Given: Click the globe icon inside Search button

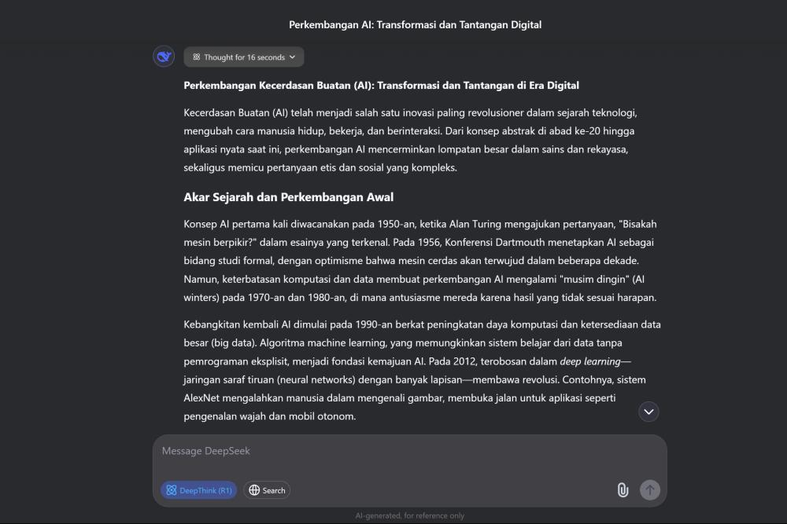Looking at the screenshot, I should pos(254,490).
